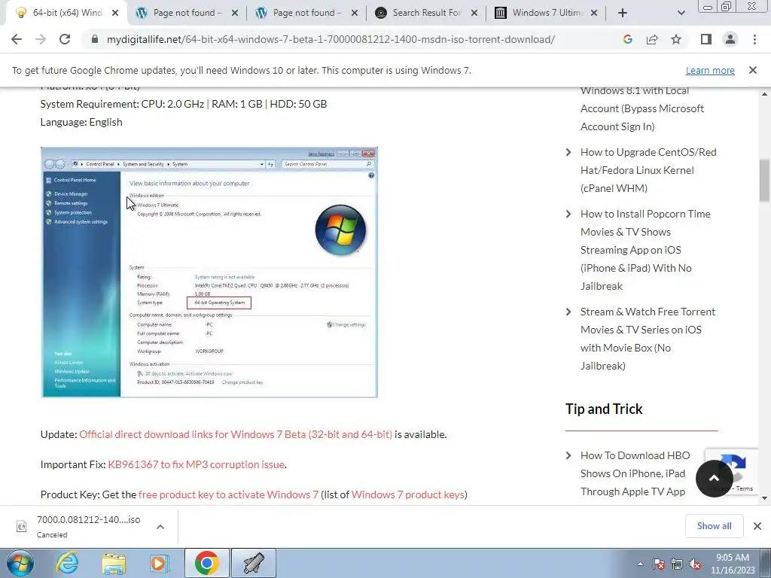Screen dimensions: 771x578
Task: Open Windows Media Player from the taskbar
Action: tap(160, 563)
